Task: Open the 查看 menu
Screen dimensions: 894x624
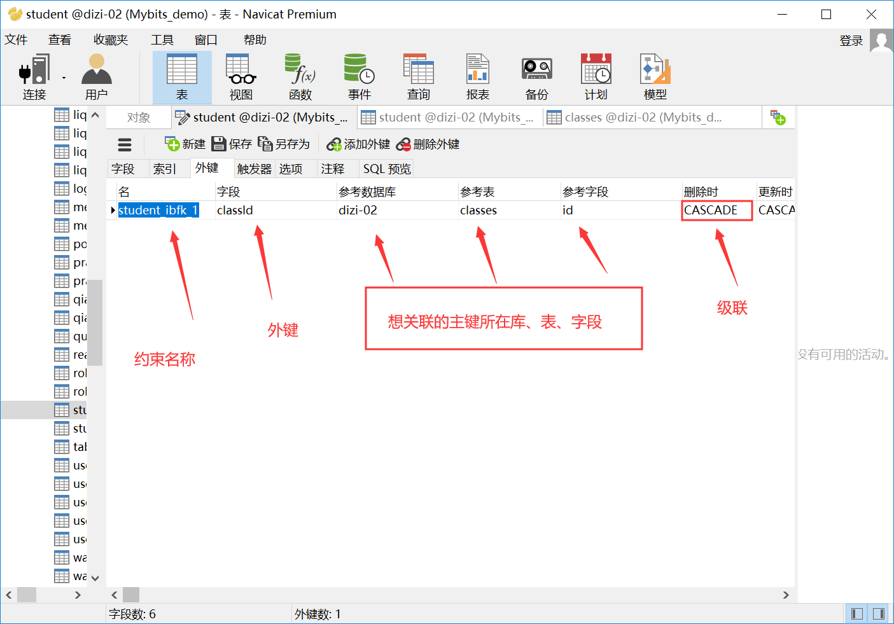Action: tap(60, 40)
